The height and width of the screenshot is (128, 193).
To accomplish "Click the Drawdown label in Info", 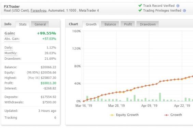I will point(13,59).
